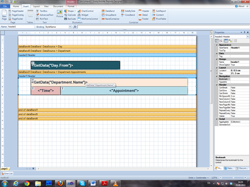This screenshot has height=187, width=250.
Task: Collapse the Render property group
Action: (217, 85)
